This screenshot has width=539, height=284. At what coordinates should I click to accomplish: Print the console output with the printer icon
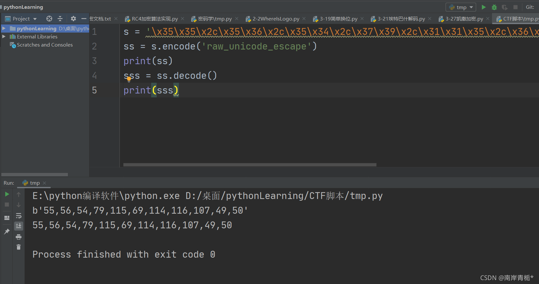19,237
